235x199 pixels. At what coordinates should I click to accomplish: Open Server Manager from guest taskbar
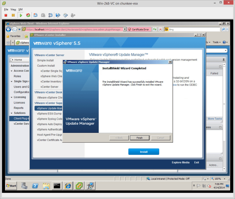point(24,186)
